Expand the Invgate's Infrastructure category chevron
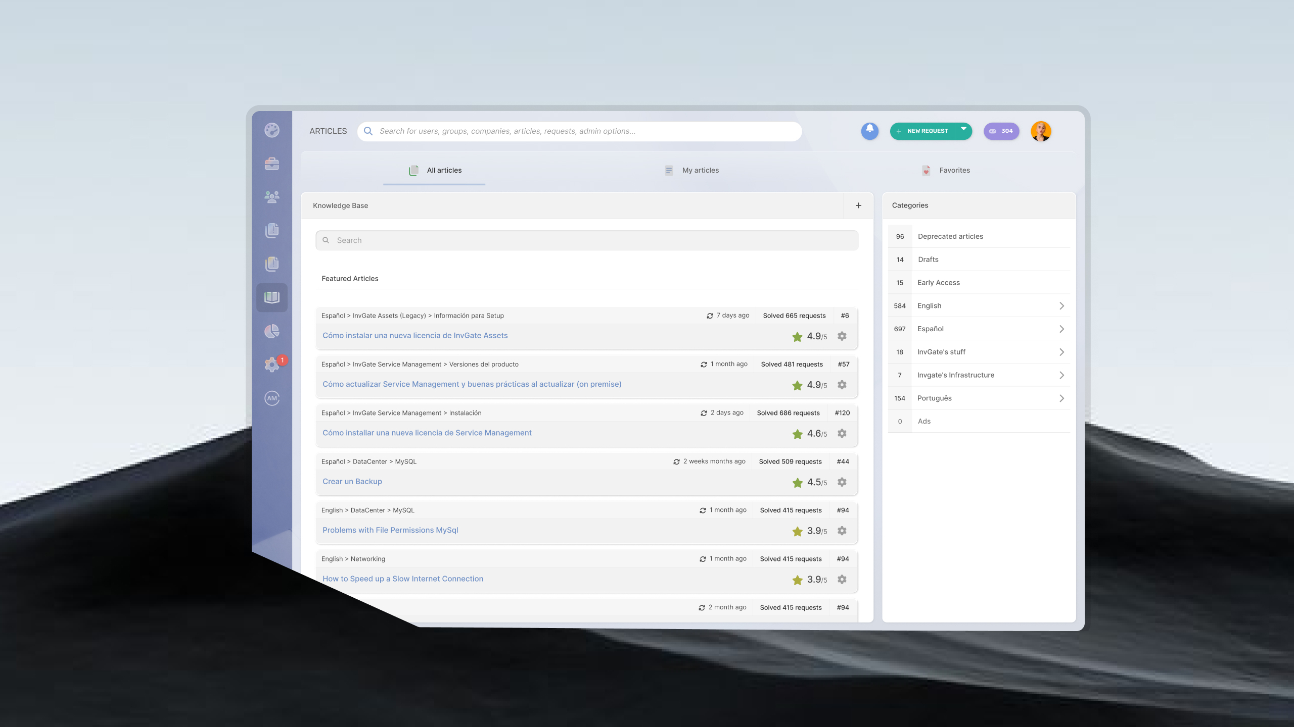 [1061, 375]
